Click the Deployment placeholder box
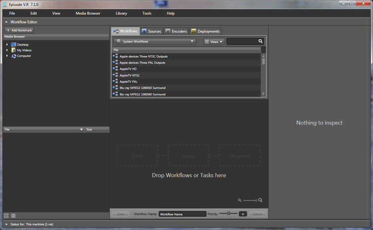Image resolution: width=373 pixels, height=230 pixels. [x=240, y=155]
